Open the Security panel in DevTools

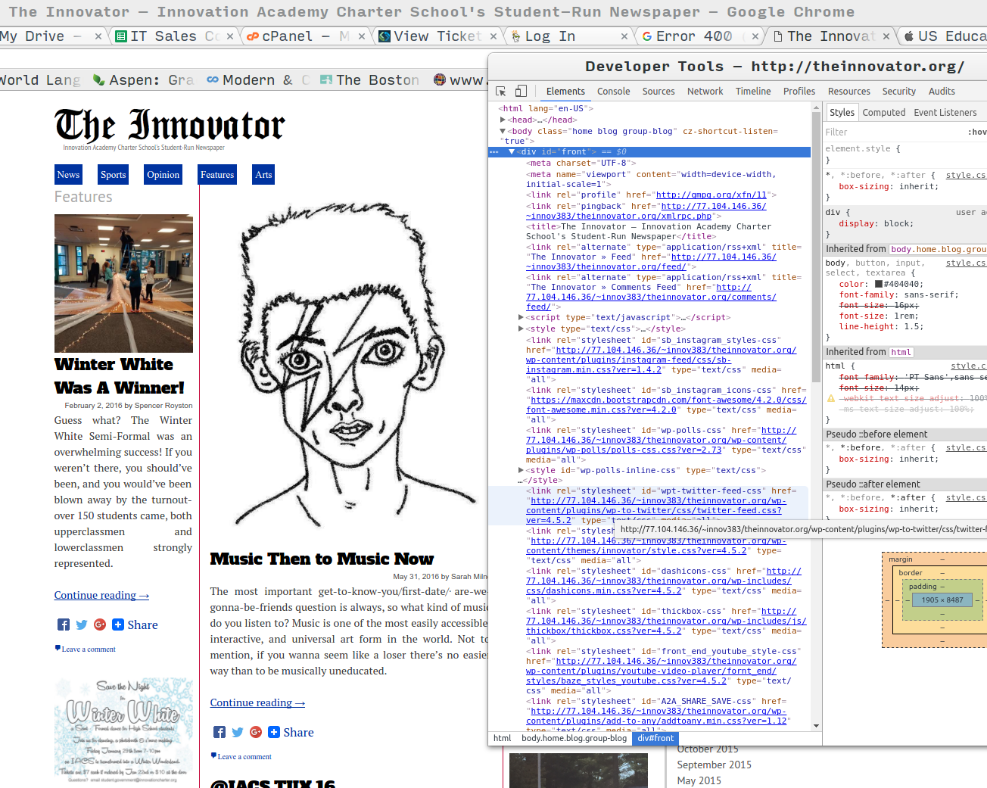click(899, 91)
